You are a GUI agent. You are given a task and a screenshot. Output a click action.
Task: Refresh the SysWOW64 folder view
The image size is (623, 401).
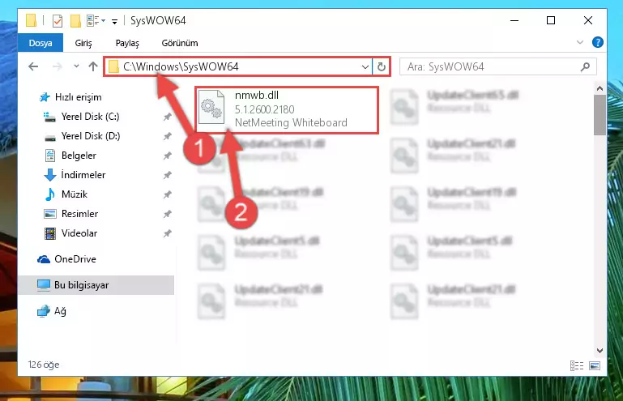pos(382,66)
